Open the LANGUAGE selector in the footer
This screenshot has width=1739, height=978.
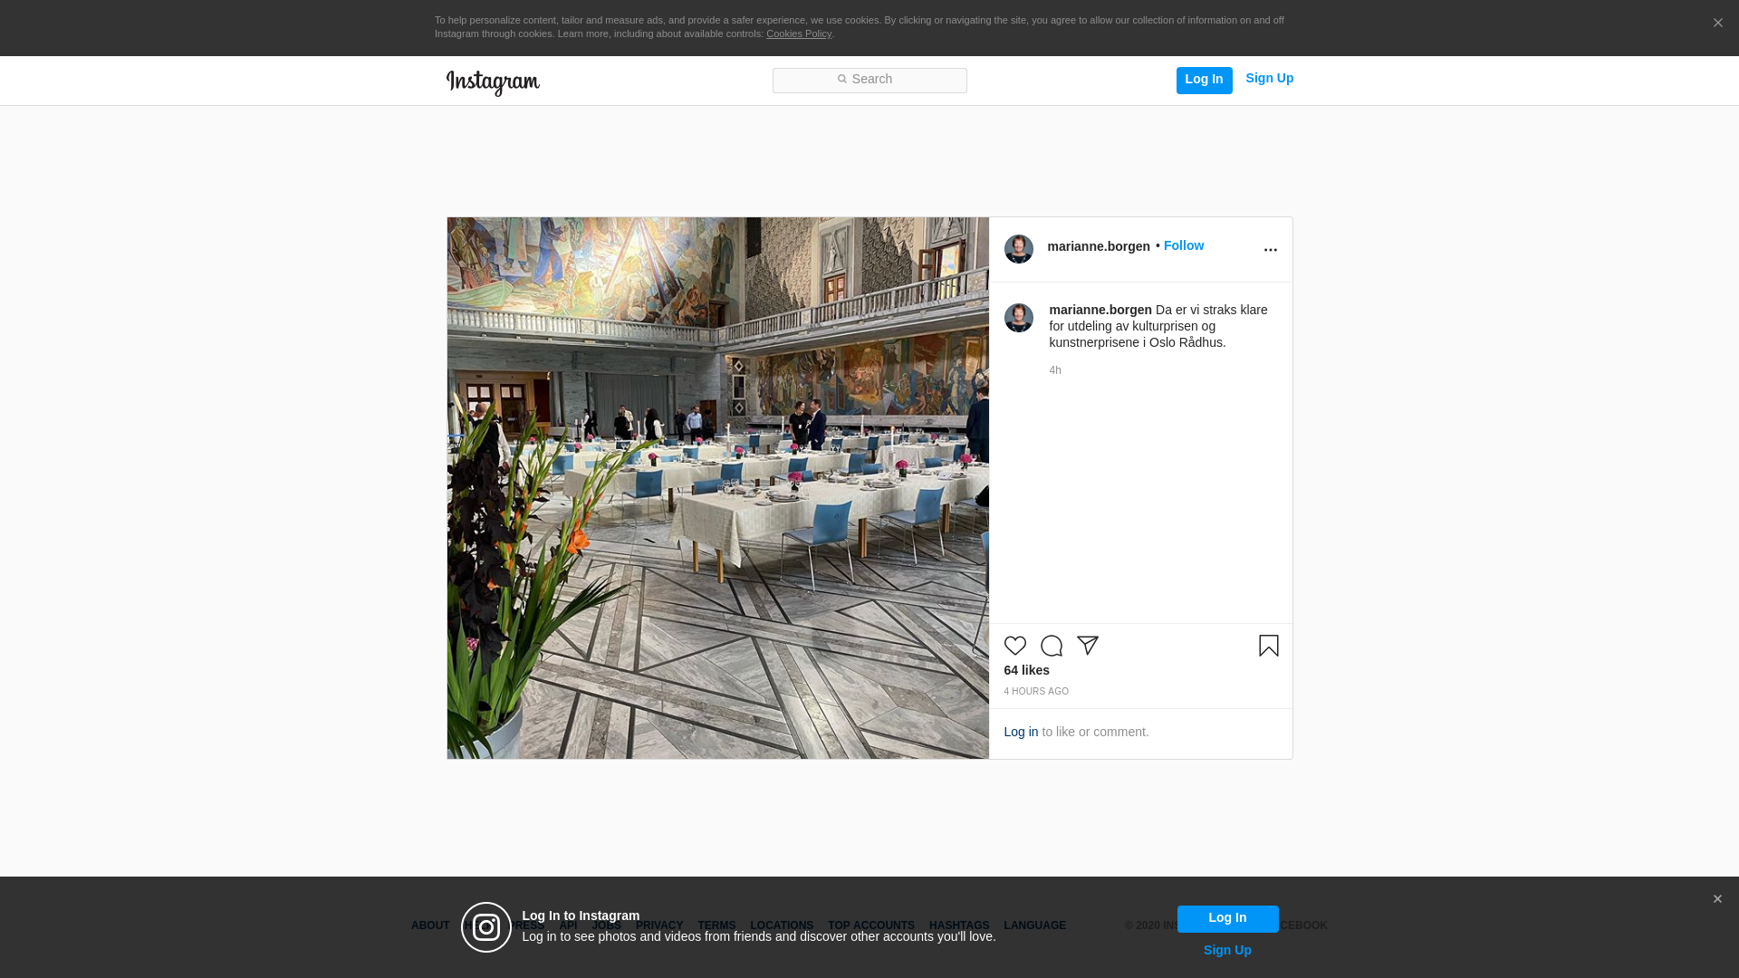click(1035, 925)
